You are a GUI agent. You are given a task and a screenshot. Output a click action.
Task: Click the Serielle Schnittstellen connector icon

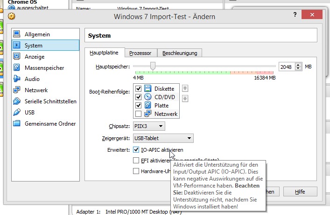[17, 101]
